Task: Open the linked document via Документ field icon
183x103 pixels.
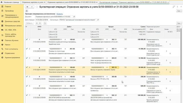Action: point(74,17)
